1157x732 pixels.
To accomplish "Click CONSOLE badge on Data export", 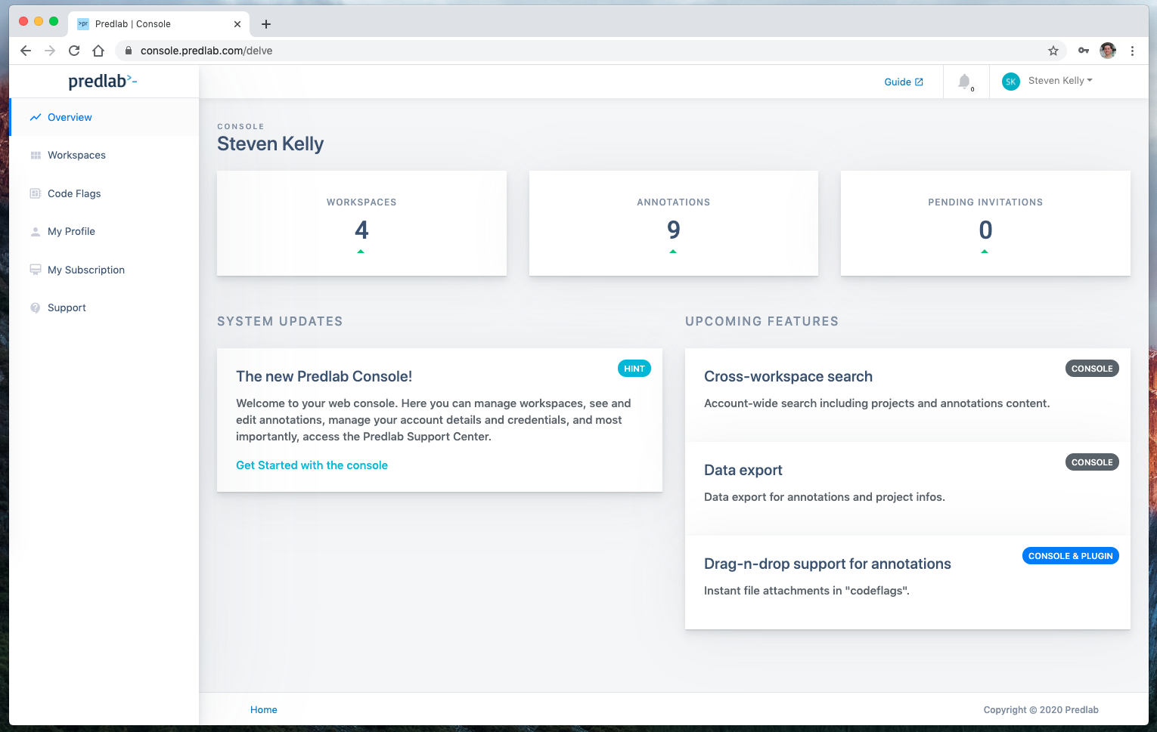I will 1092,462.
